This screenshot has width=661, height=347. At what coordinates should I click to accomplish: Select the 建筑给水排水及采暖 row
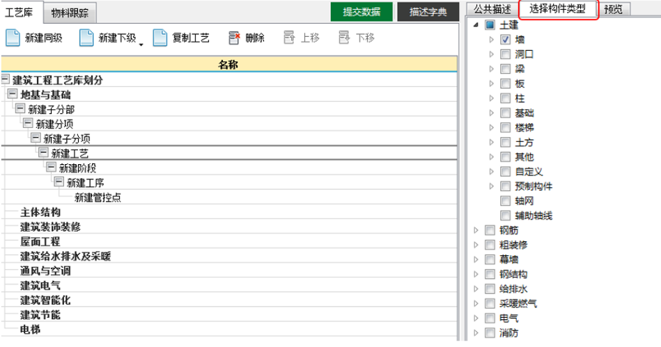tap(229, 256)
